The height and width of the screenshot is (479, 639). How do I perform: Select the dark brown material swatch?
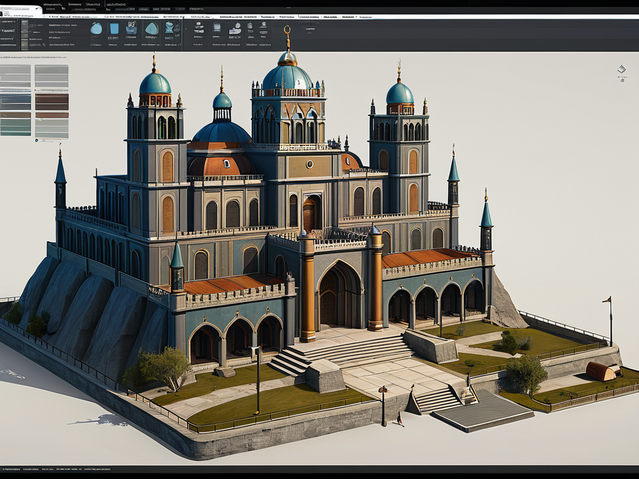(51, 98)
